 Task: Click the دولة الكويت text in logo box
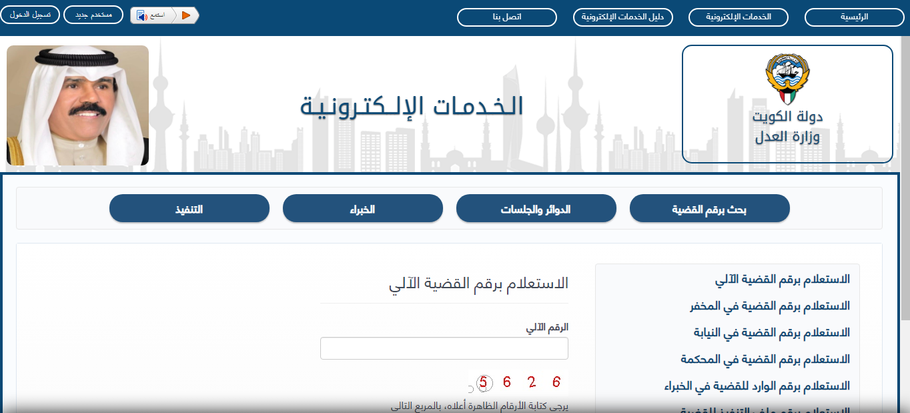tap(787, 117)
